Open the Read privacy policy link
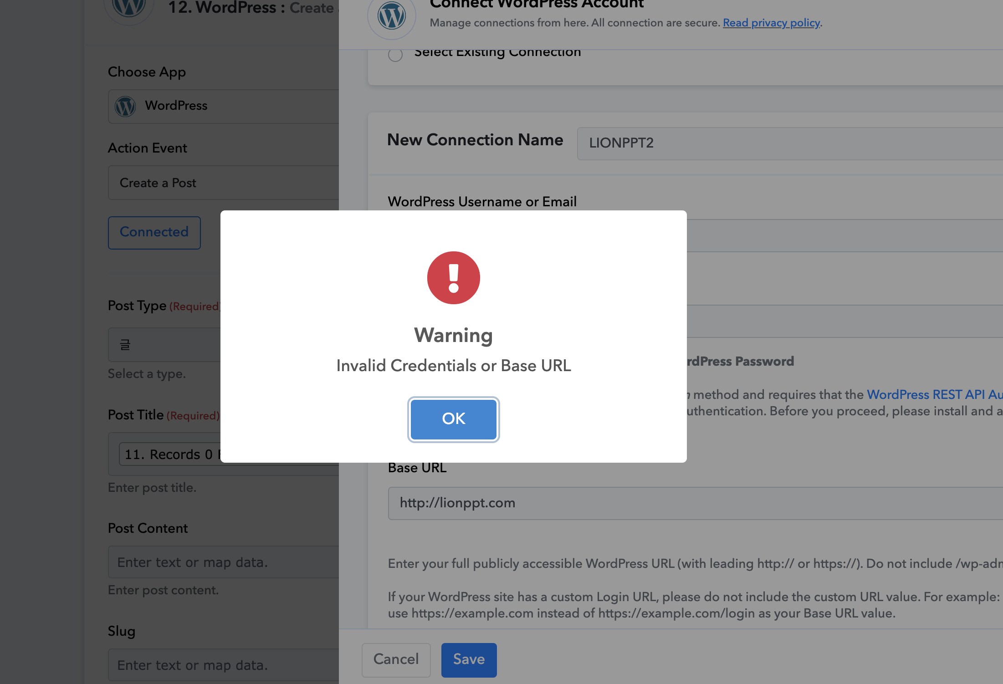The image size is (1003, 684). point(771,23)
